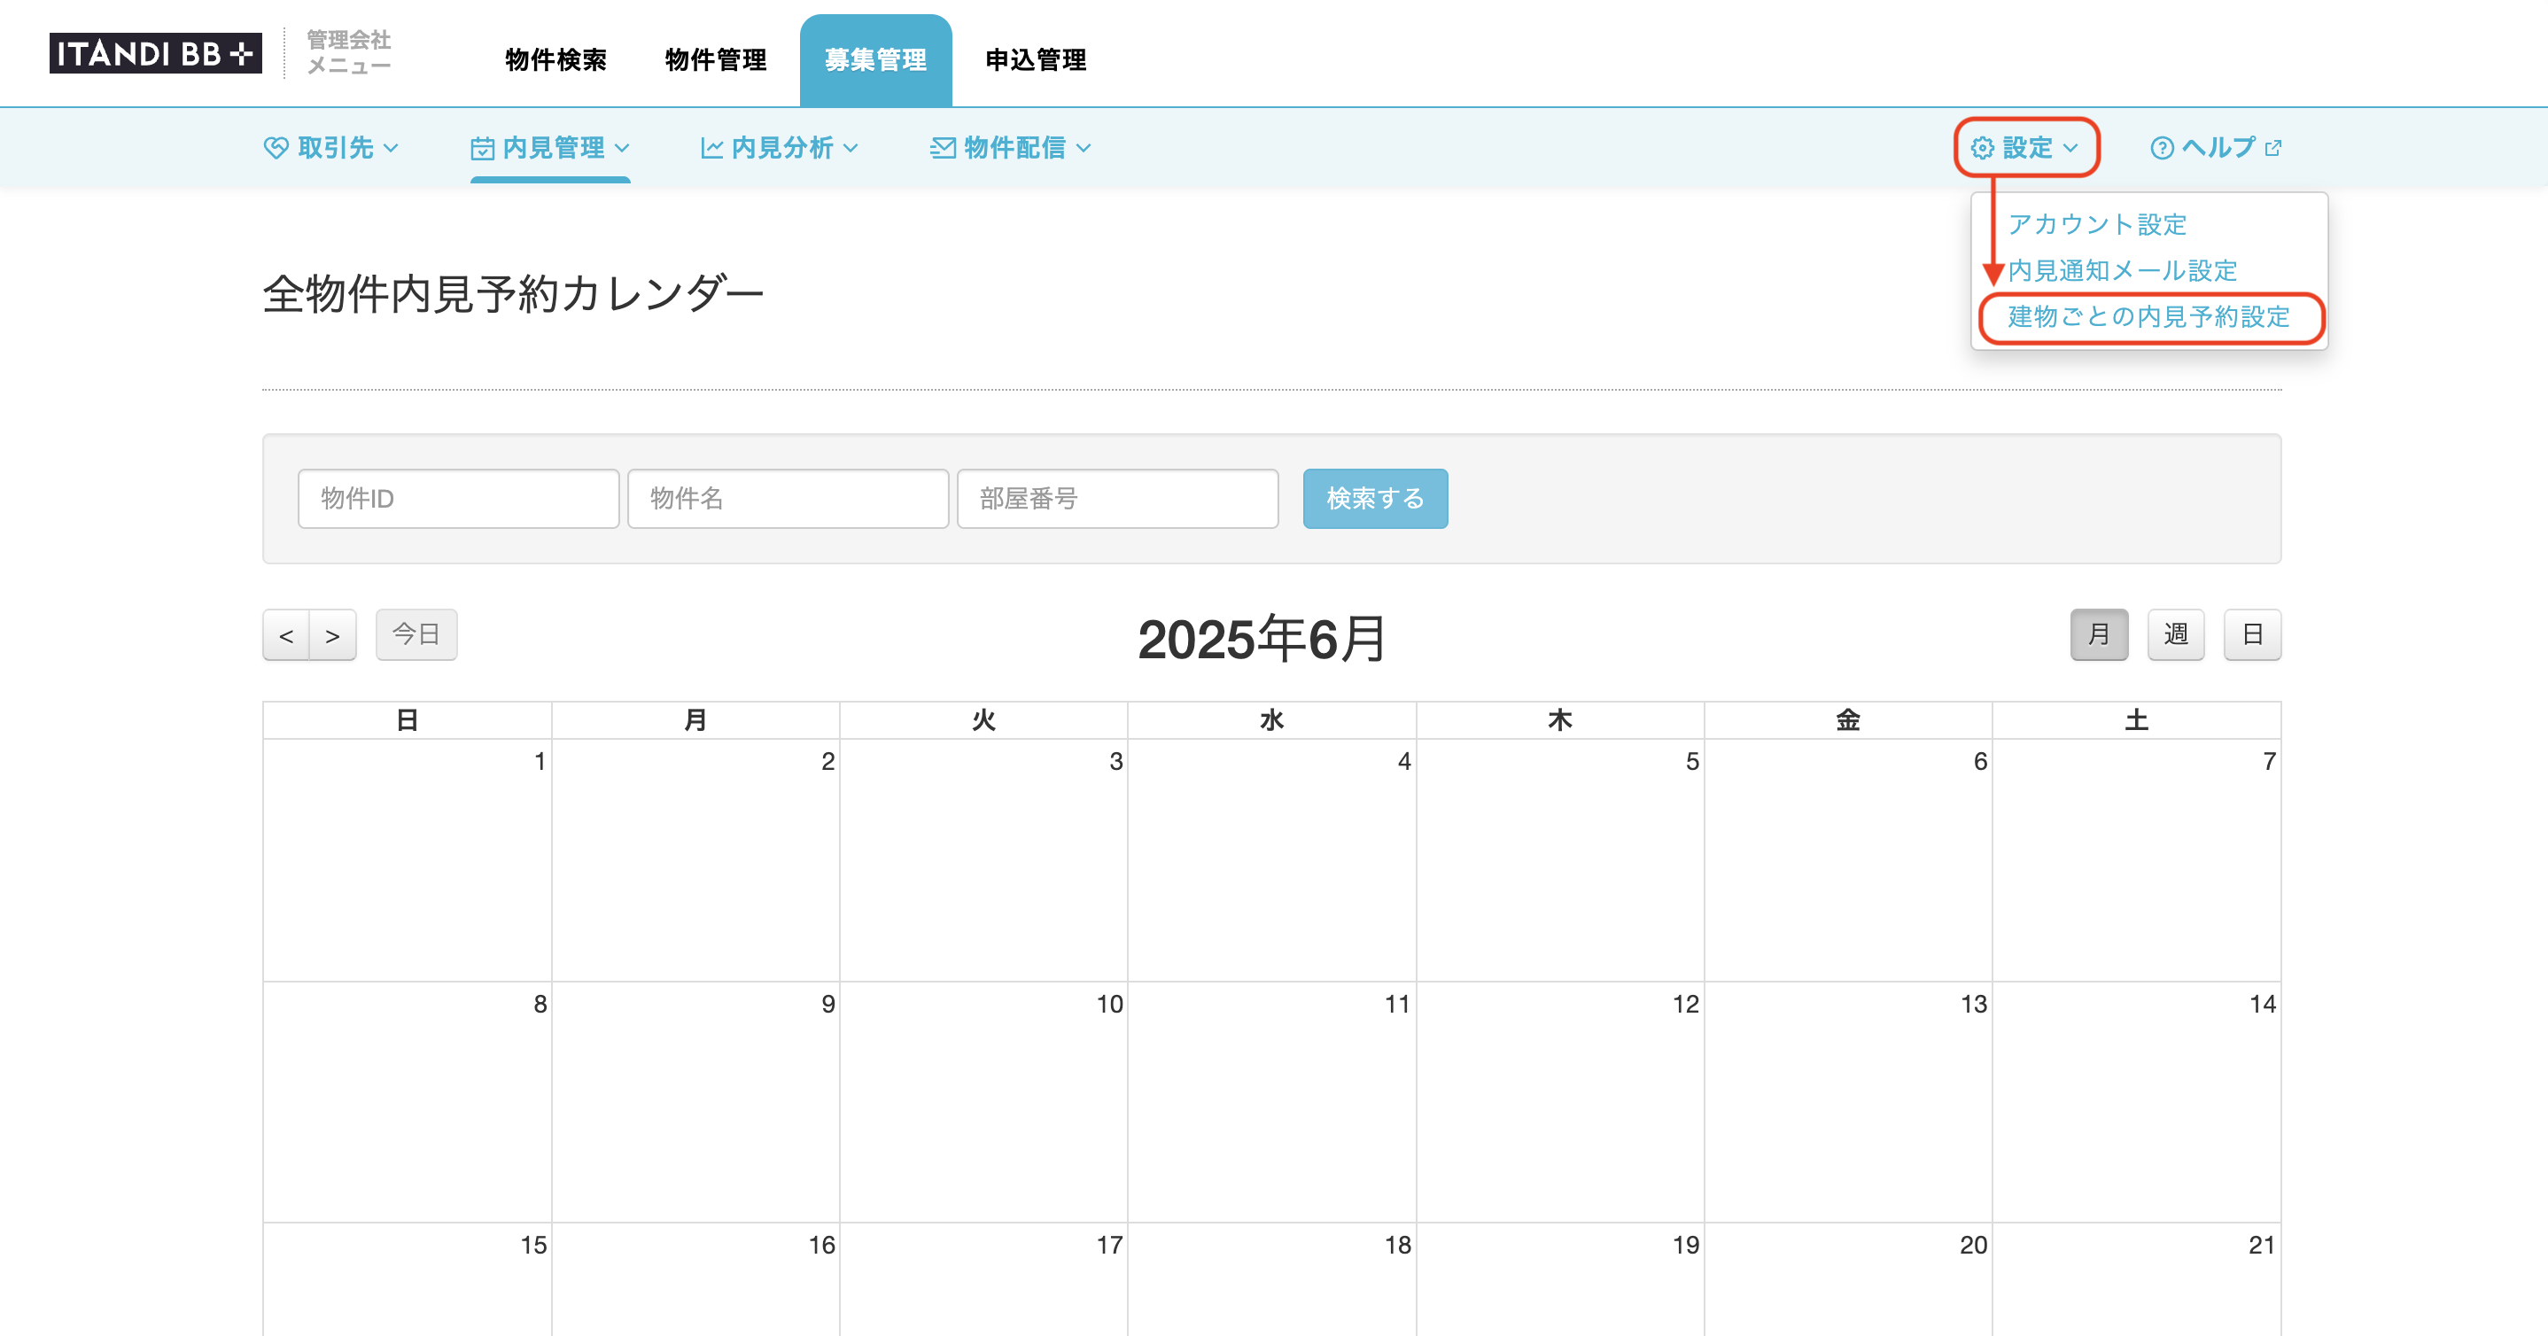Focus the 部屋番号 input field
This screenshot has width=2548, height=1336.
pos(1118,499)
